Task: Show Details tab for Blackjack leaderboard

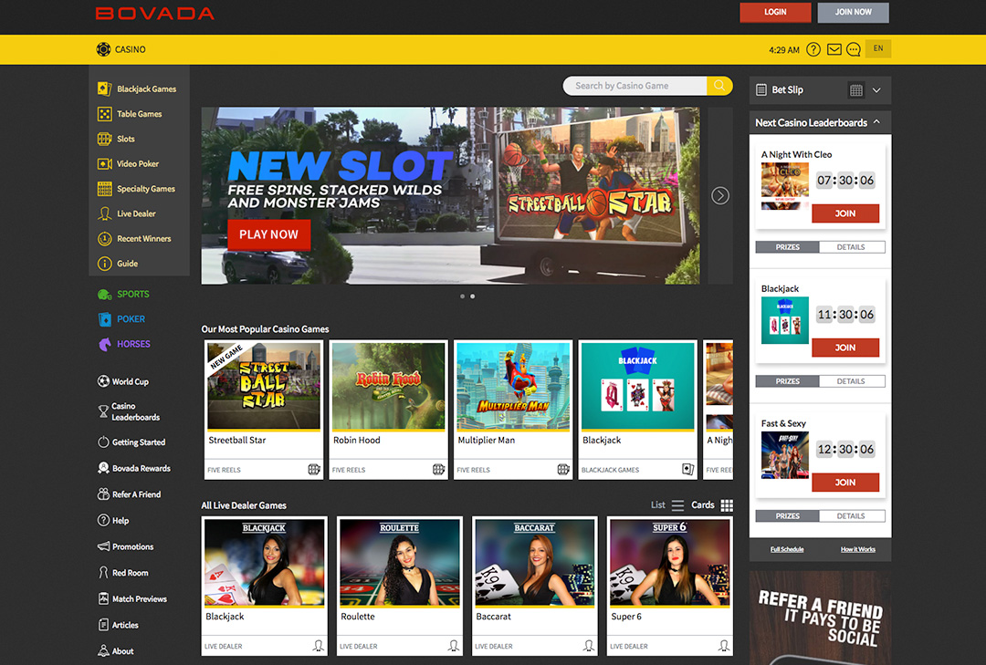Action: point(852,381)
